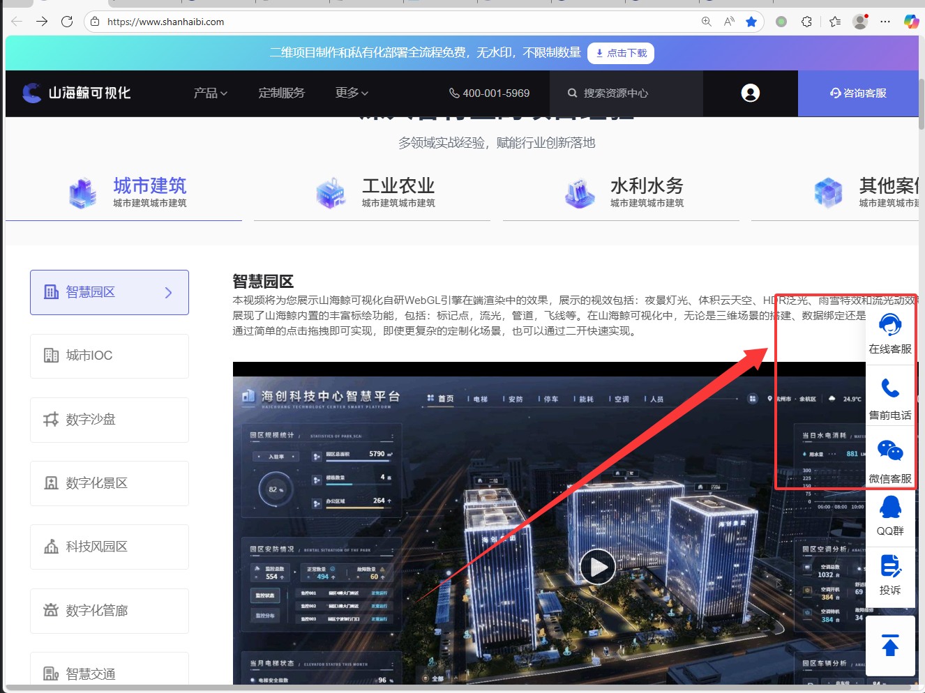Click the back-to-top arrow icon
This screenshot has width=925, height=693.
click(890, 646)
